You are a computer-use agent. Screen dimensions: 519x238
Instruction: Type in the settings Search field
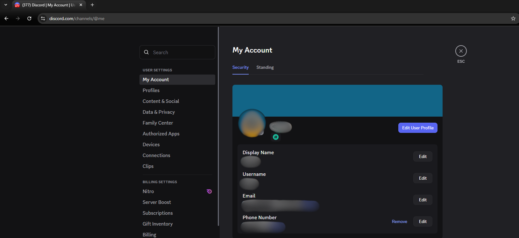pos(181,52)
